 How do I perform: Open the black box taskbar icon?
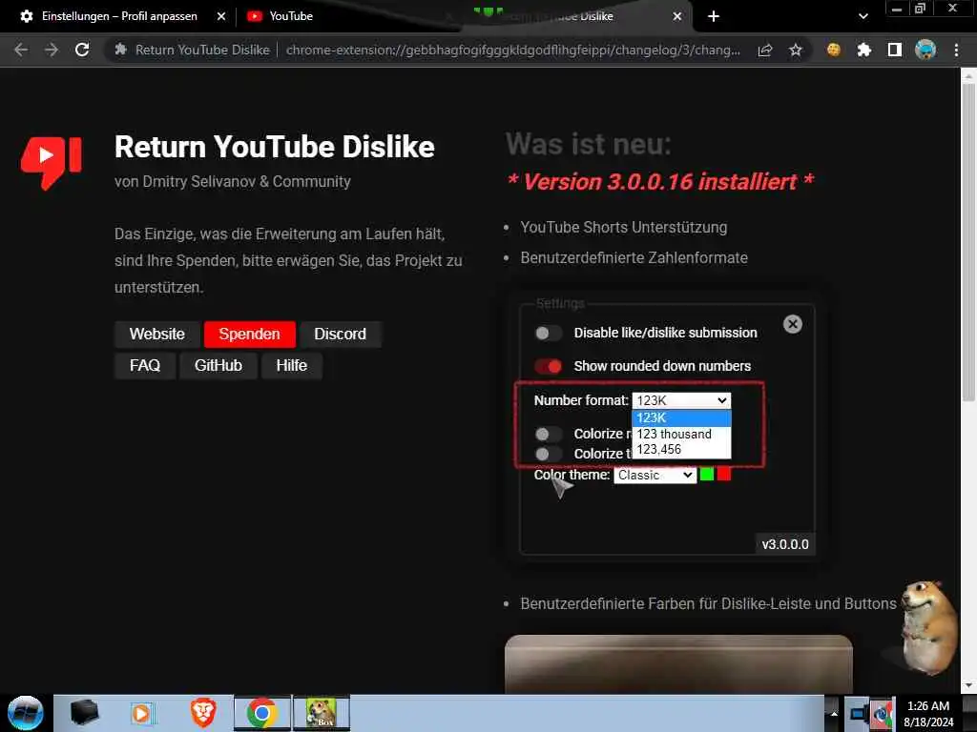(x=84, y=713)
